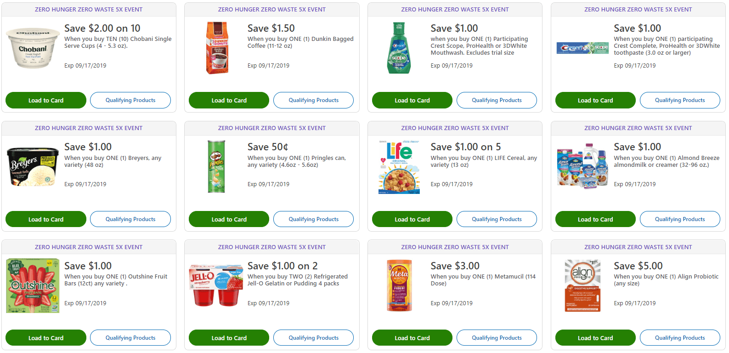The height and width of the screenshot is (353, 729).
Task: Click the Breyers ice cream tub image
Action: pyautogui.click(x=33, y=167)
